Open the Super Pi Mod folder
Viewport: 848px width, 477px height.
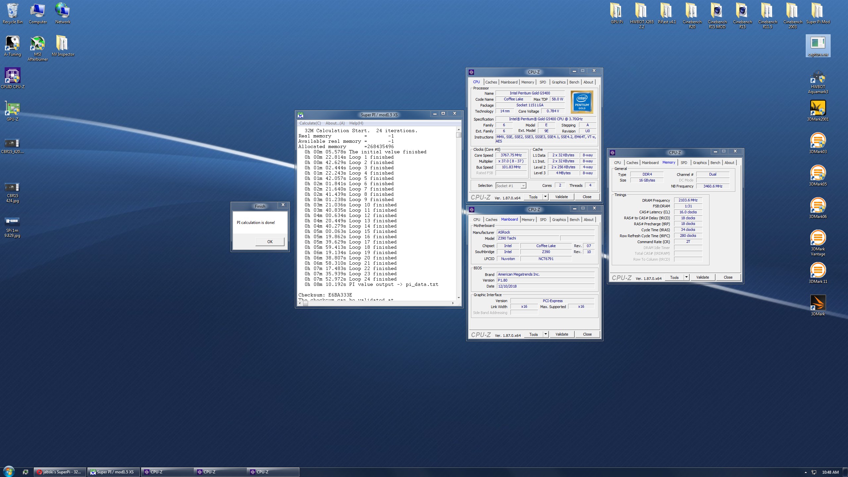(818, 13)
